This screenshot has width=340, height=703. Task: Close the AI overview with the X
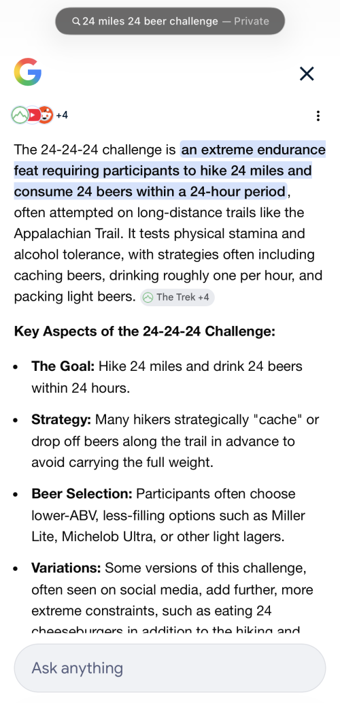tap(307, 73)
